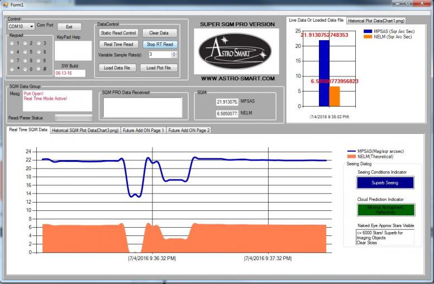
Task: Click the NELM value field
Action: 227,113
